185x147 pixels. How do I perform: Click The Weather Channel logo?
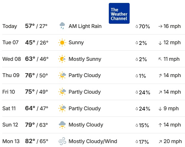click(119, 13)
